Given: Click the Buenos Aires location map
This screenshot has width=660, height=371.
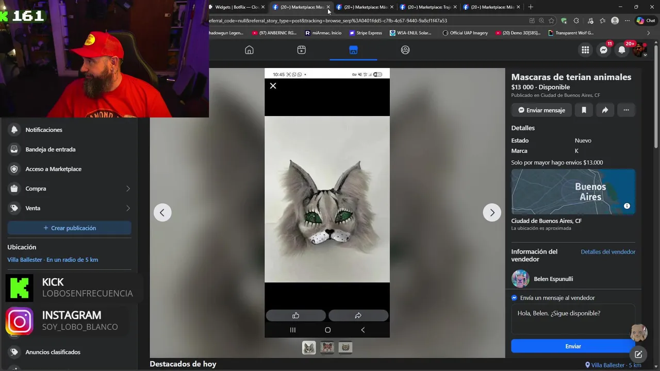Looking at the screenshot, I should point(573,192).
